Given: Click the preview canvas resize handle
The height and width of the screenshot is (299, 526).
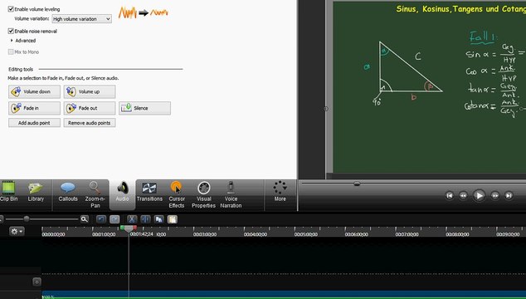Looking at the screenshot, I should click(x=326, y=109).
